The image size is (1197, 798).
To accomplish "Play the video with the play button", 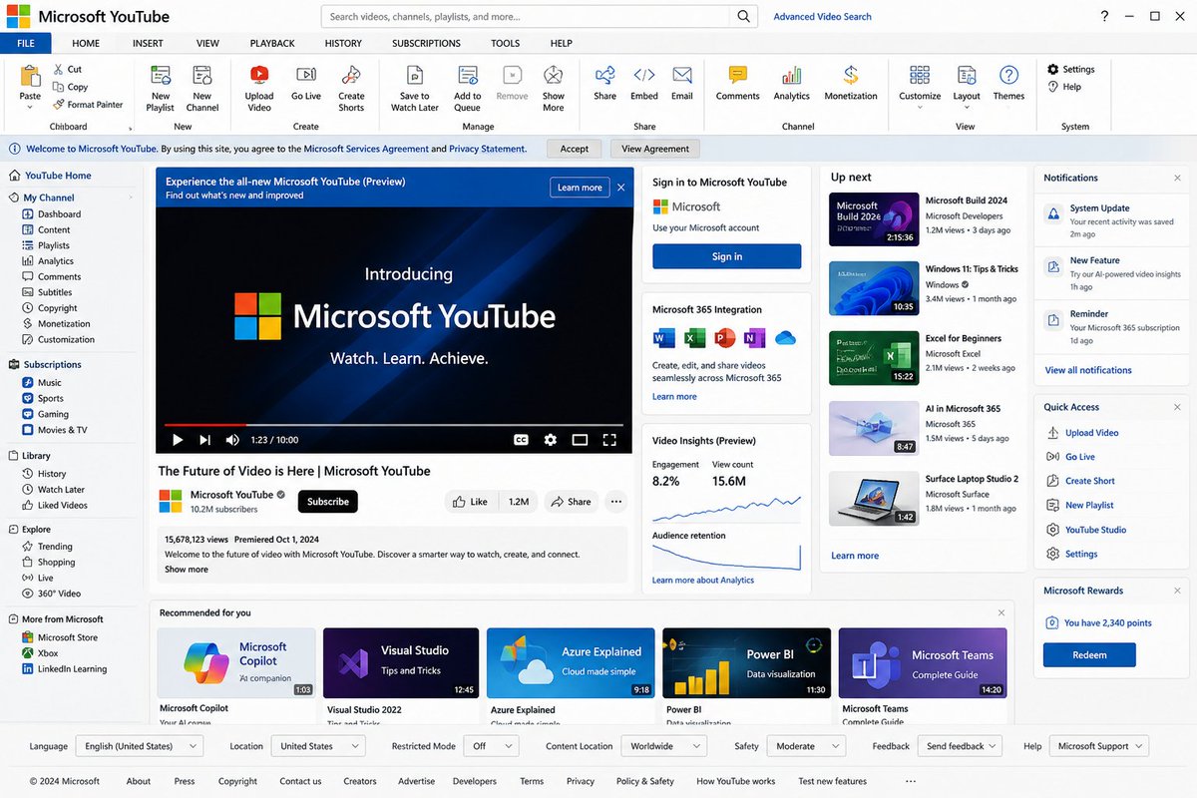I will click(178, 440).
